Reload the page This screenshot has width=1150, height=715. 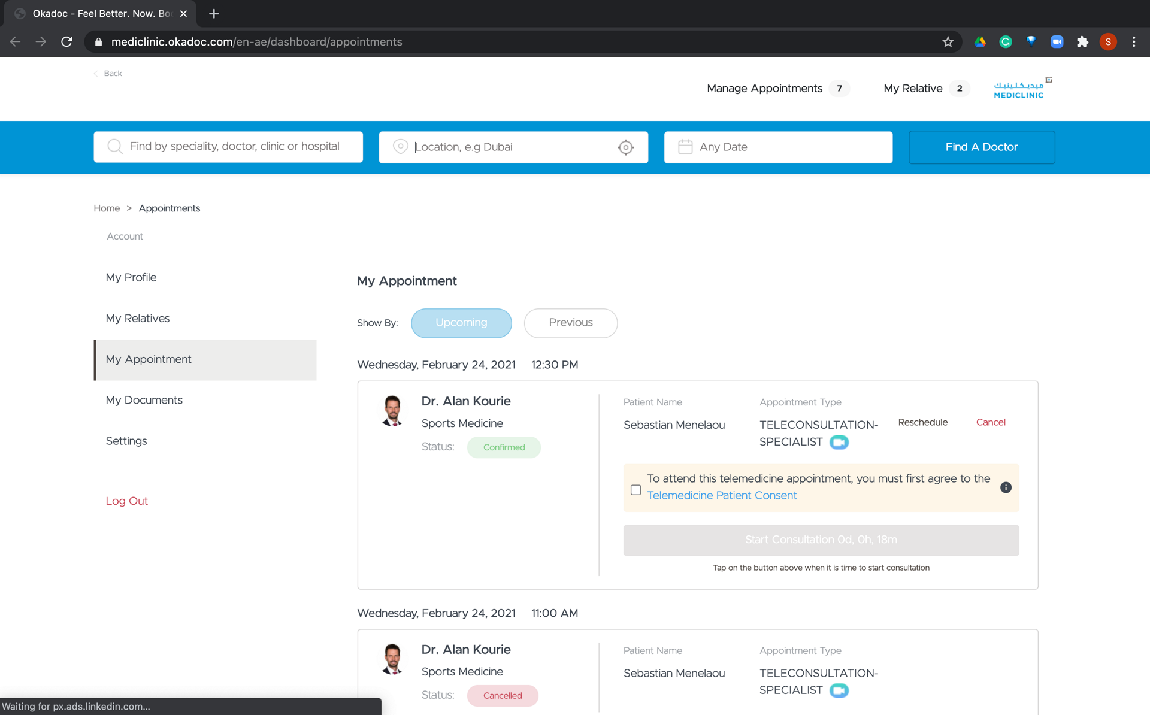(x=66, y=42)
